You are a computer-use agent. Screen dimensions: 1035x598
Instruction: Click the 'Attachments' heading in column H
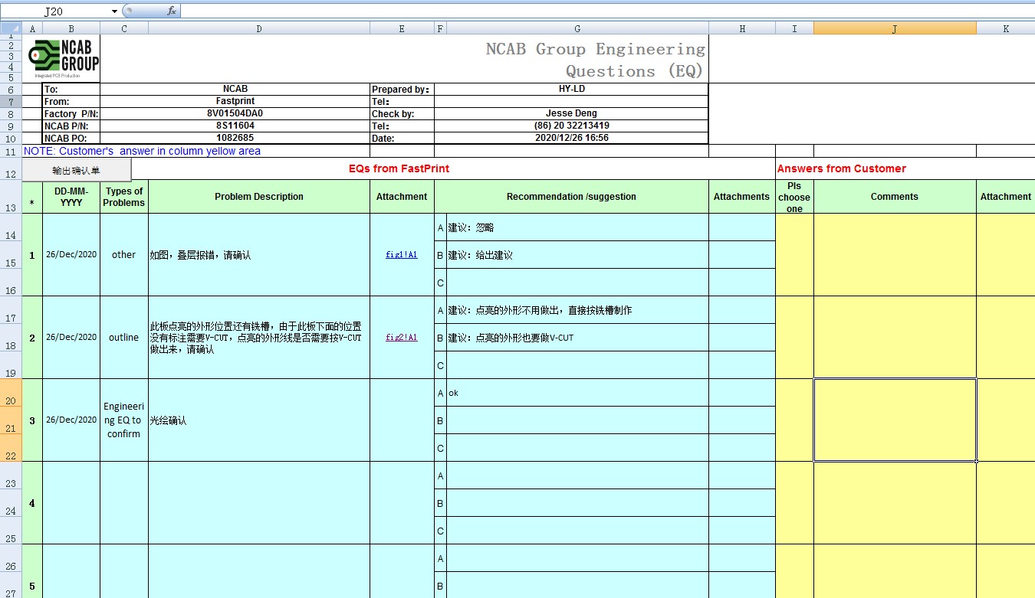742,197
